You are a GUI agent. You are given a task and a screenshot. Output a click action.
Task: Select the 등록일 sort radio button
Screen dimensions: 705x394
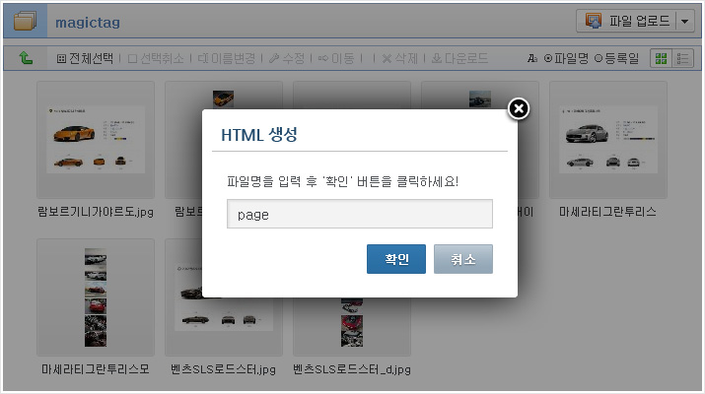[x=598, y=58]
